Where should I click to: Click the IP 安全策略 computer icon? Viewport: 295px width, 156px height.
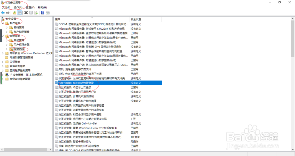[x=7, y=75]
